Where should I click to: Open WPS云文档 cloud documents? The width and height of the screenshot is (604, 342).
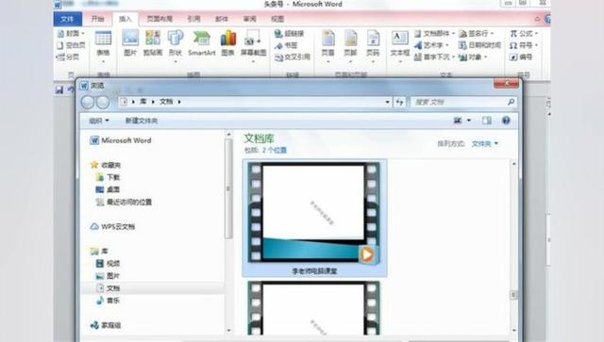point(112,227)
